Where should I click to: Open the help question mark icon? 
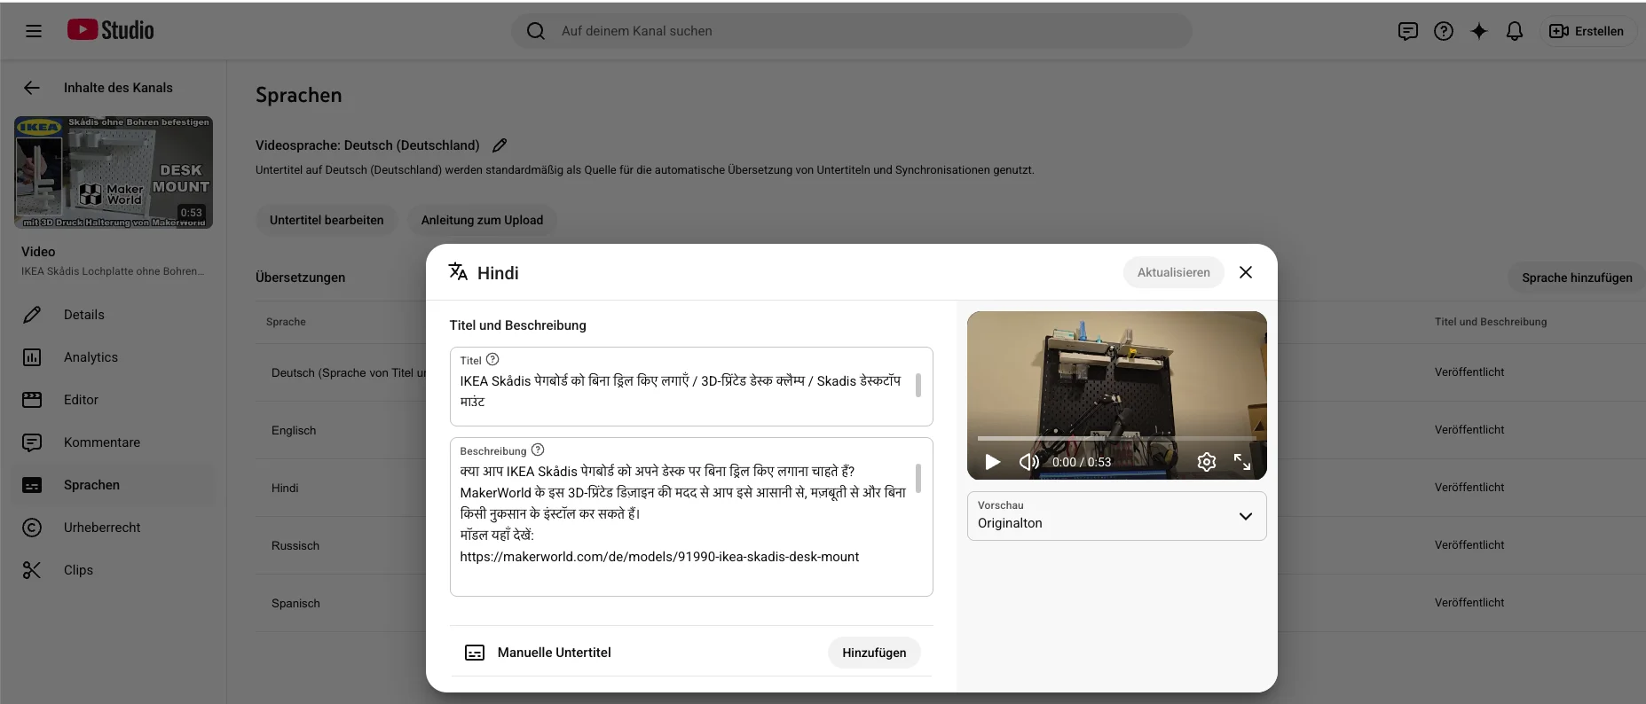[1444, 31]
